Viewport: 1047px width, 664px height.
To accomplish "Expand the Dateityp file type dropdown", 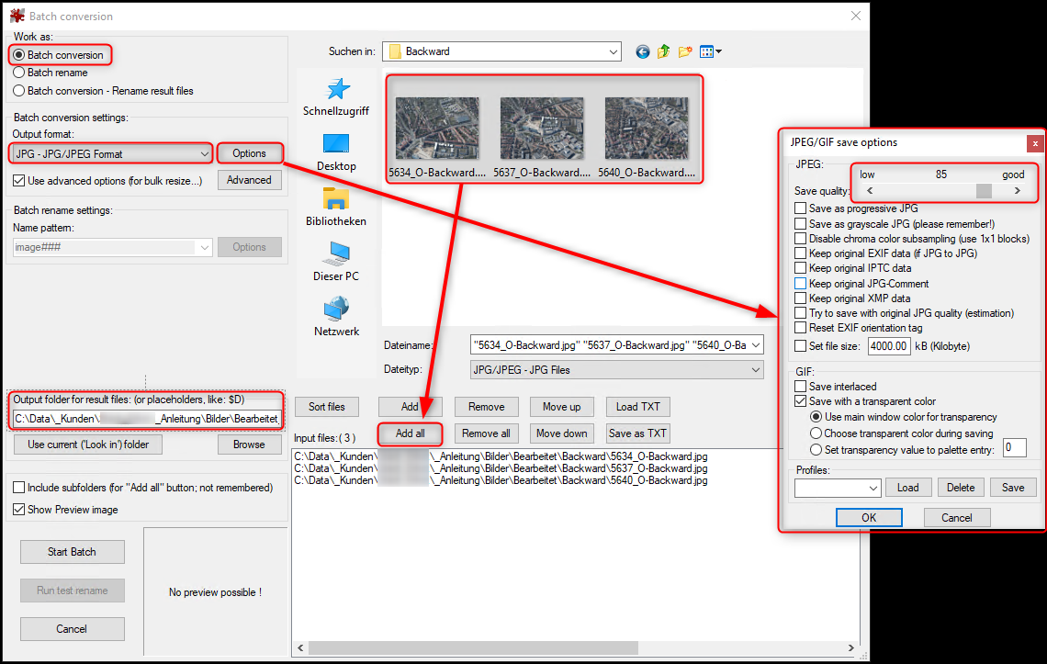I will (753, 369).
